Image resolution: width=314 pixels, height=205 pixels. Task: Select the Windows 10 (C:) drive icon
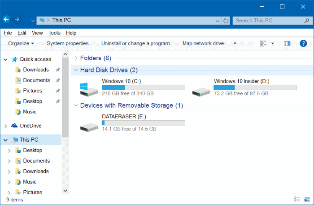[89, 89]
